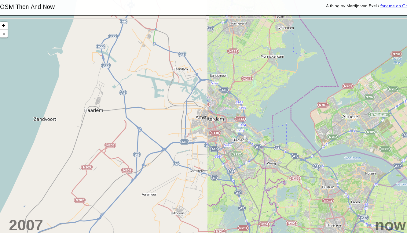
Task: Click the Aalsmeer label
Action: pyautogui.click(x=149, y=194)
